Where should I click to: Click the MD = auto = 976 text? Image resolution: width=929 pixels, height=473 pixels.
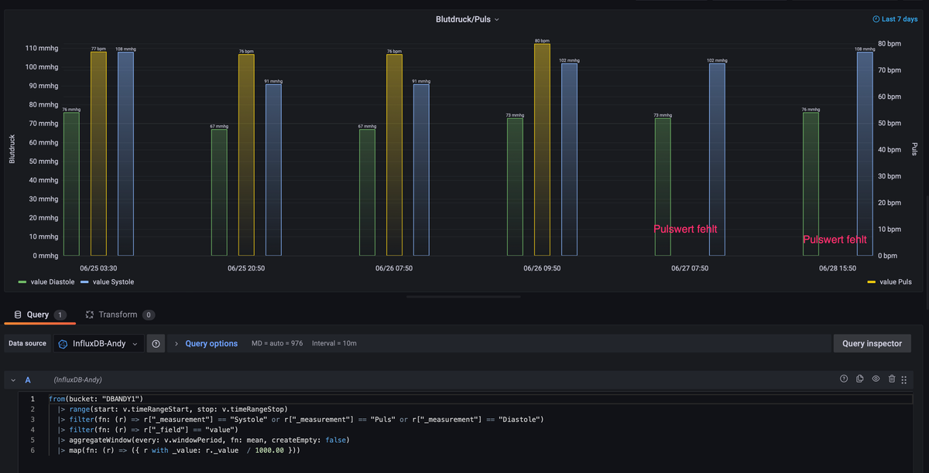(x=277, y=343)
